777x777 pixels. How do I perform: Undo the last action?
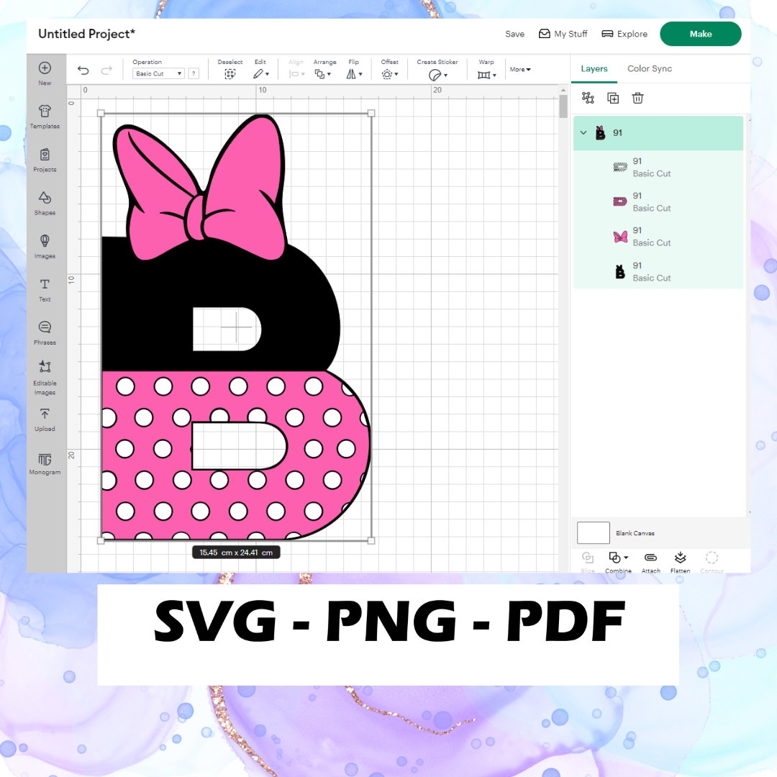click(83, 71)
